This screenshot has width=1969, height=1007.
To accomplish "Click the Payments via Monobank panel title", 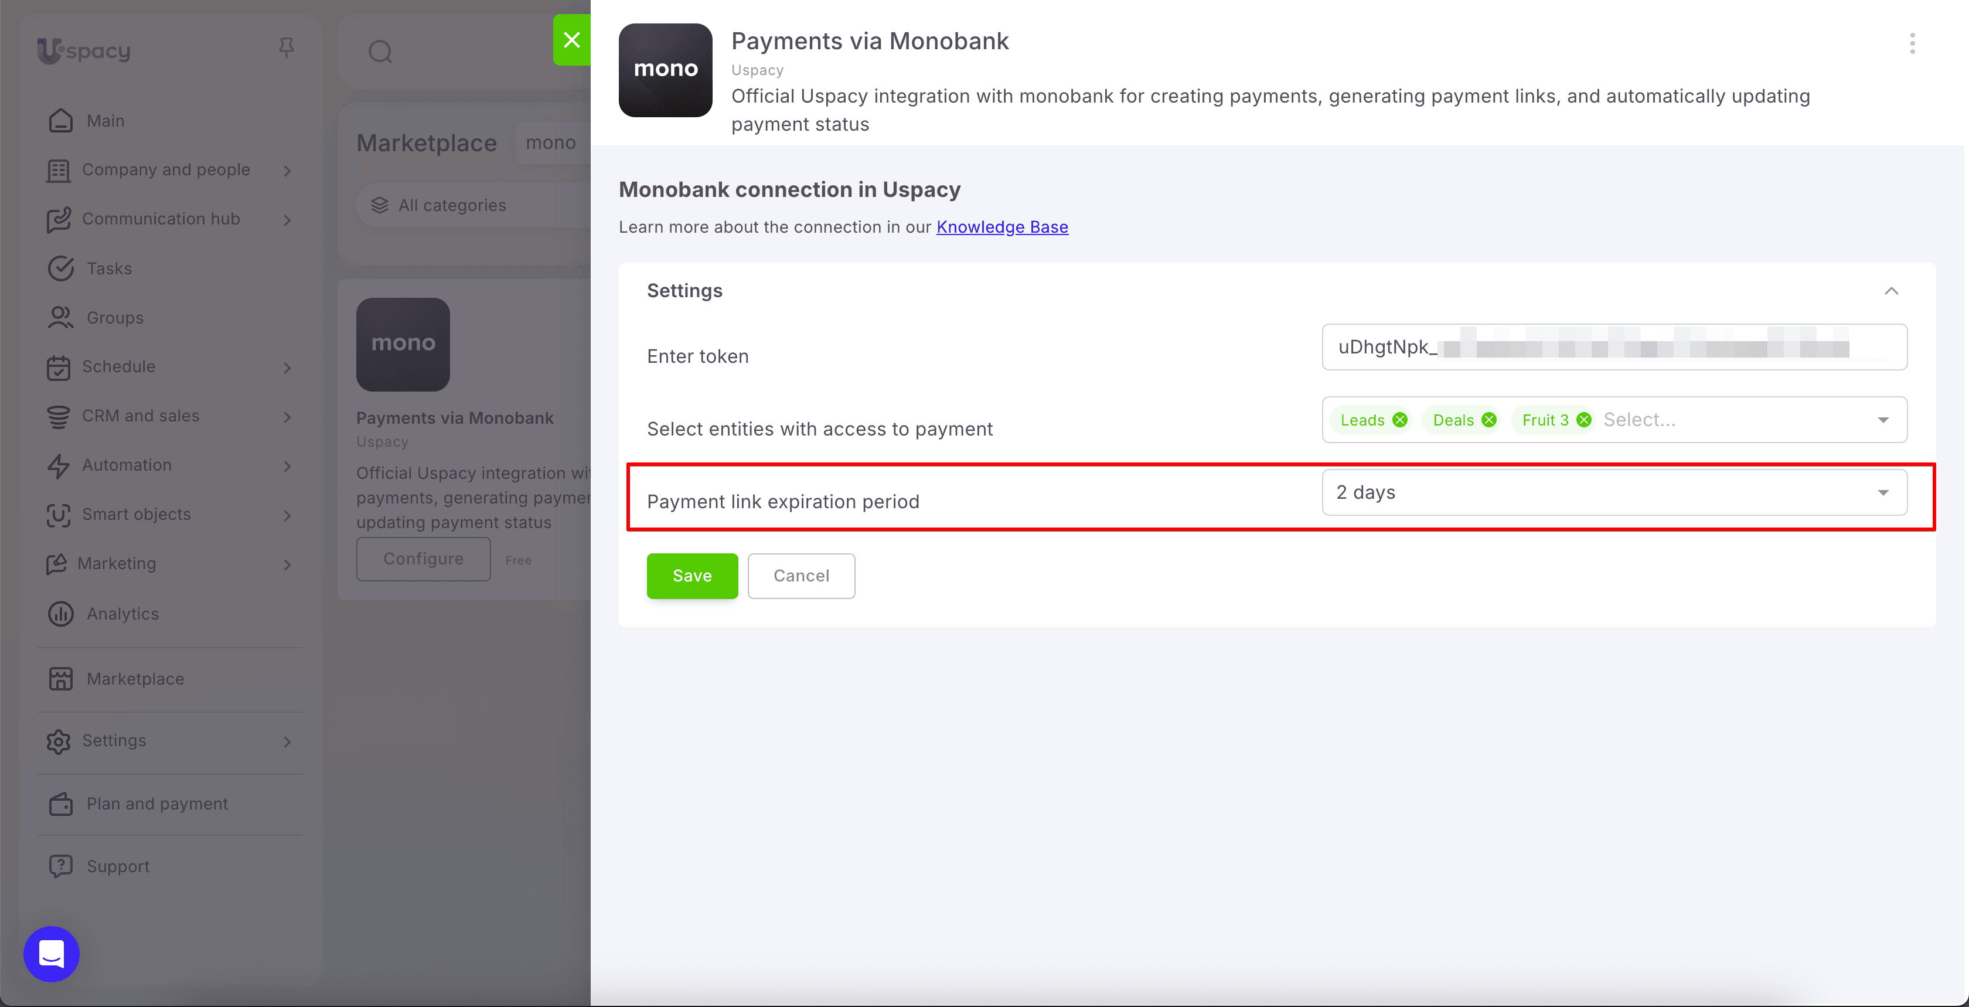I will [870, 41].
